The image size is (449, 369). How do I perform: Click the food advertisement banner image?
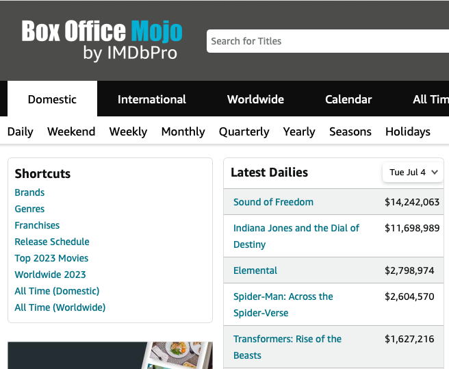click(110, 355)
